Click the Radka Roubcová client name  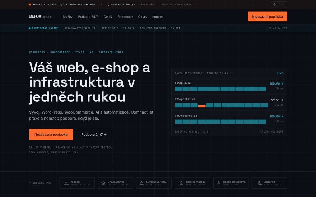[234, 182]
